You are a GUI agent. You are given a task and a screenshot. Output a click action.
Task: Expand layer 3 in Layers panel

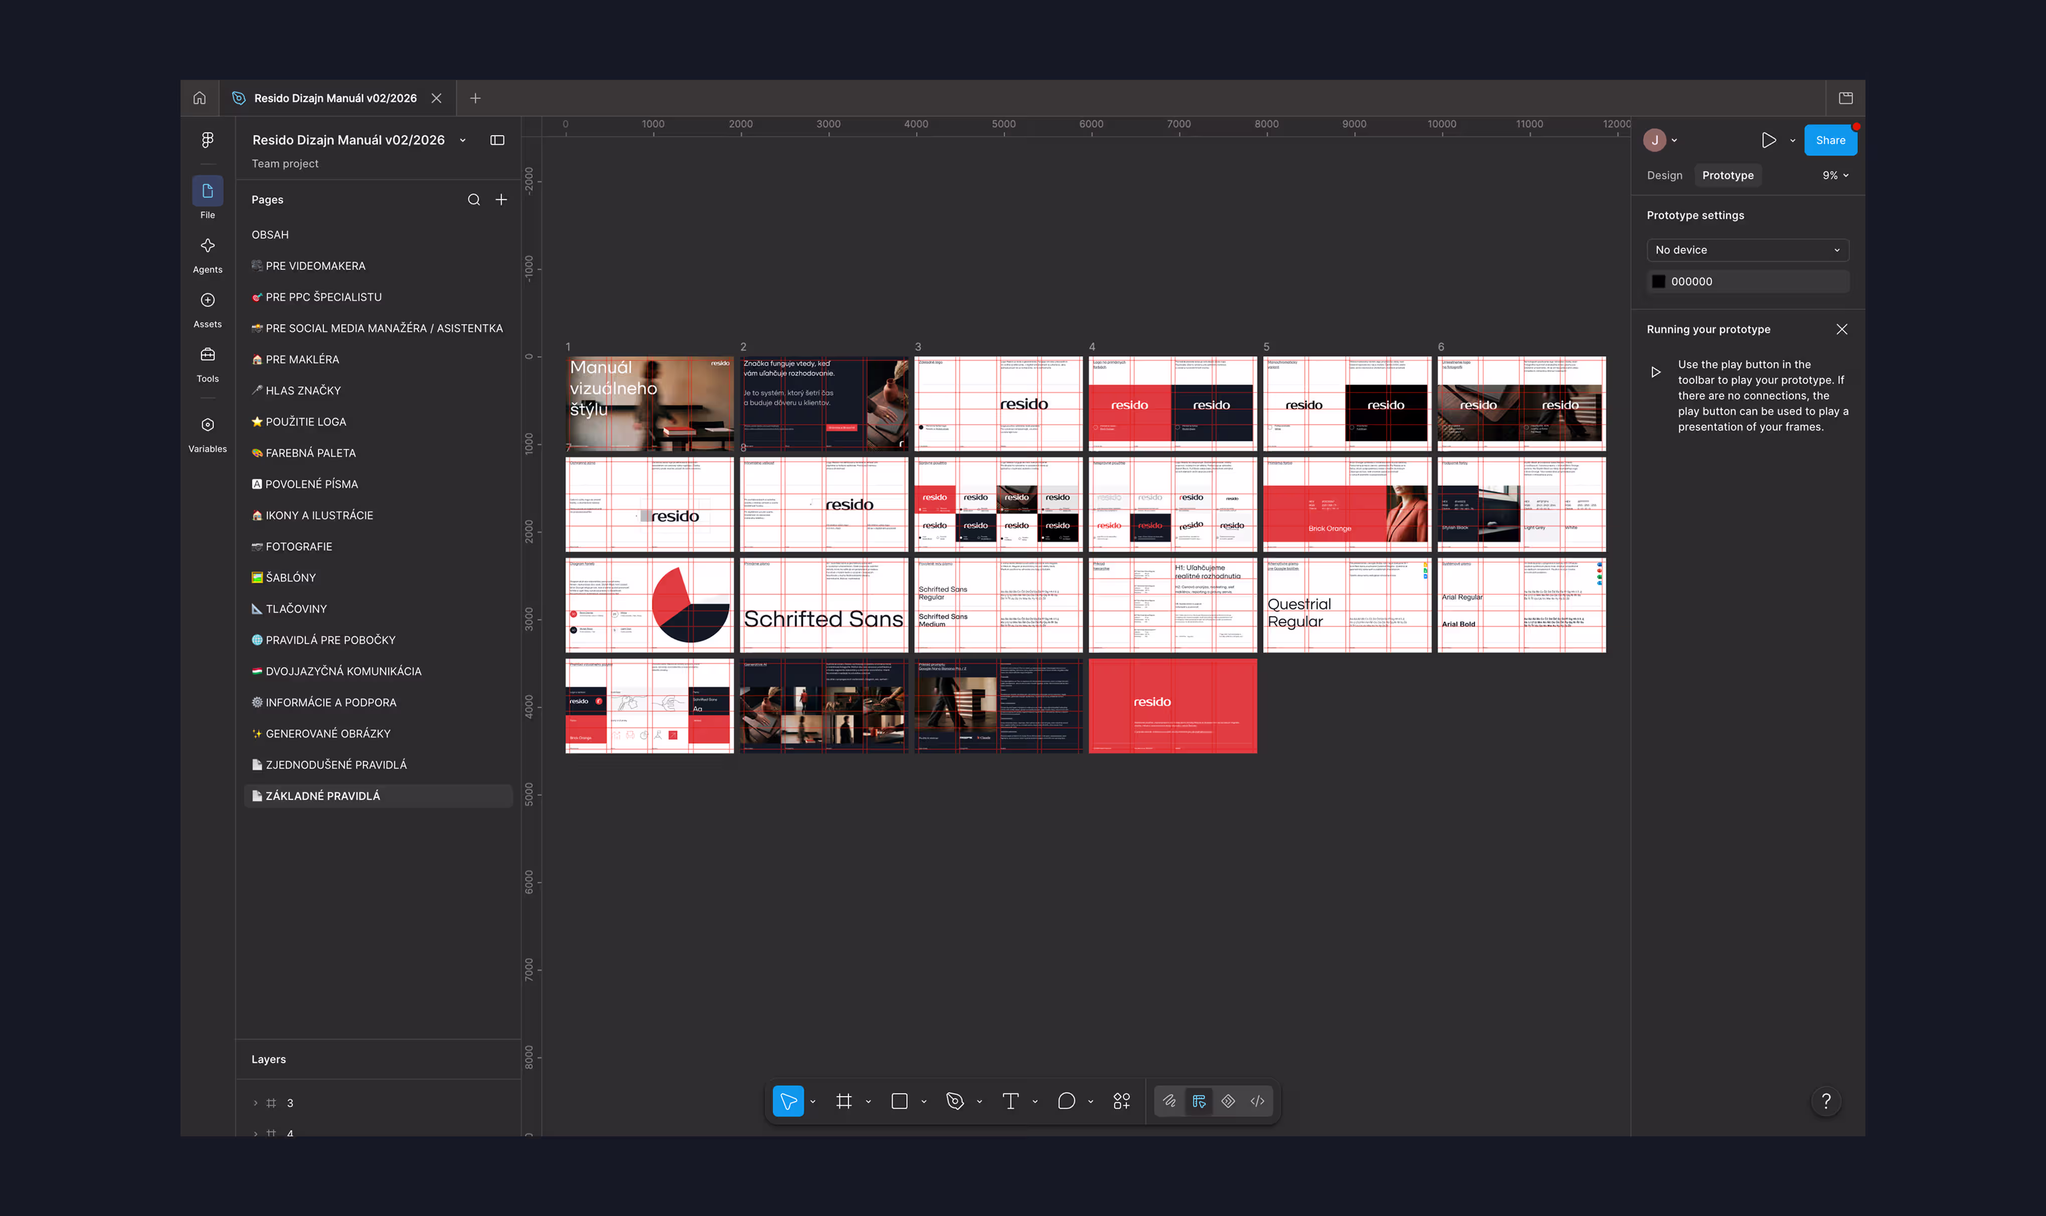click(x=256, y=1103)
